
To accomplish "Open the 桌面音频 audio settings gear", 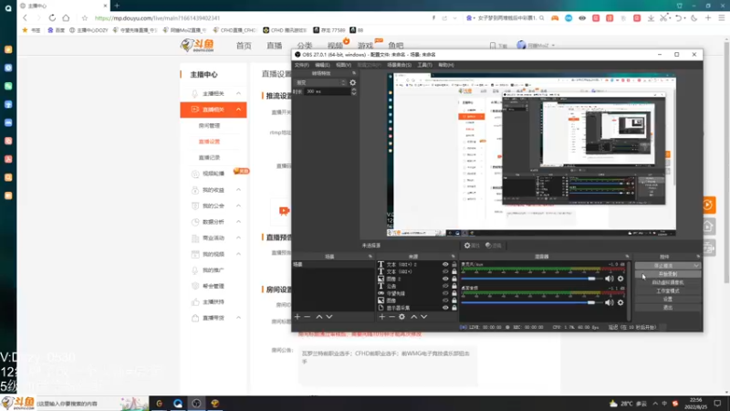I will 620,302.
